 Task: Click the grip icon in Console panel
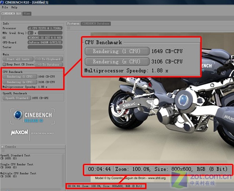3,151
